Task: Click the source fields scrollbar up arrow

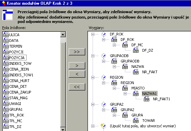Action: pos(63,34)
